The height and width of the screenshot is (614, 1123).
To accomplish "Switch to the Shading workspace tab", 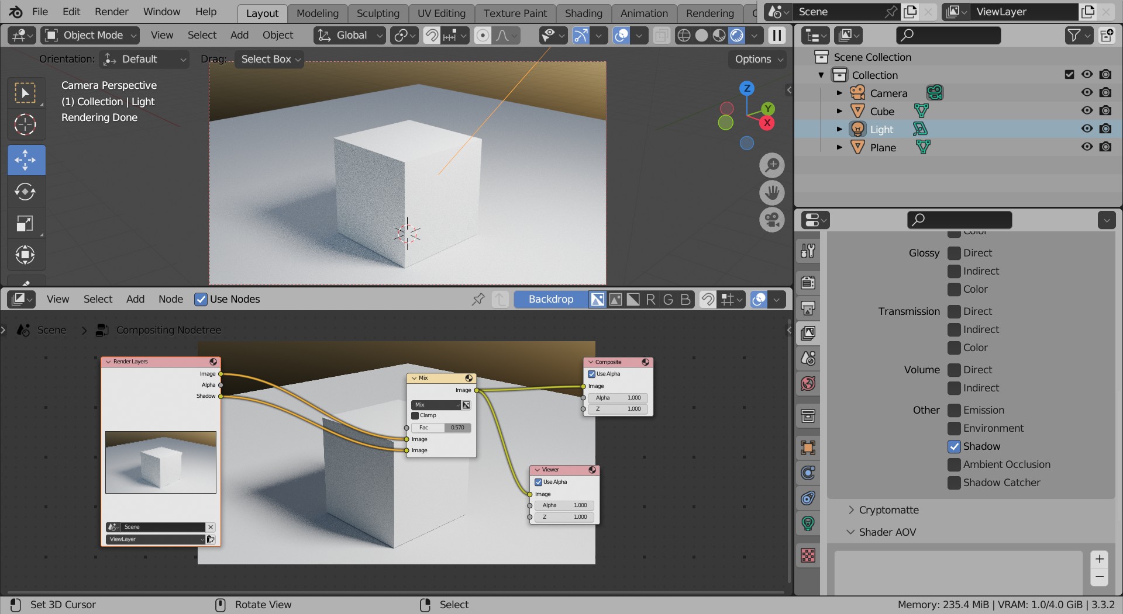I will (x=584, y=13).
